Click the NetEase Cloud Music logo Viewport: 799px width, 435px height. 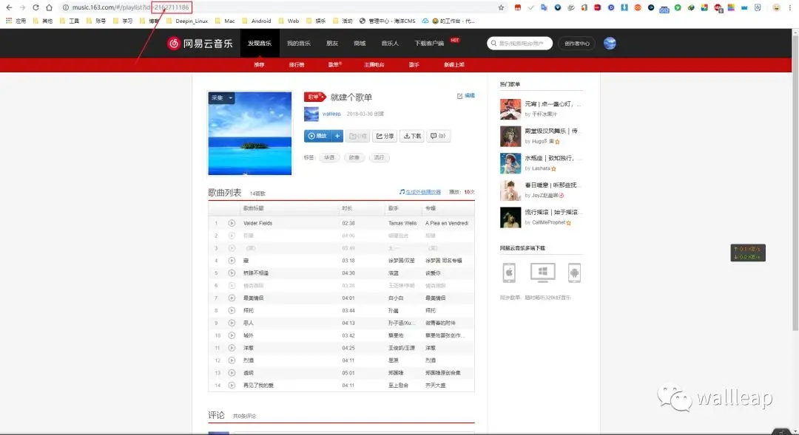click(200, 44)
